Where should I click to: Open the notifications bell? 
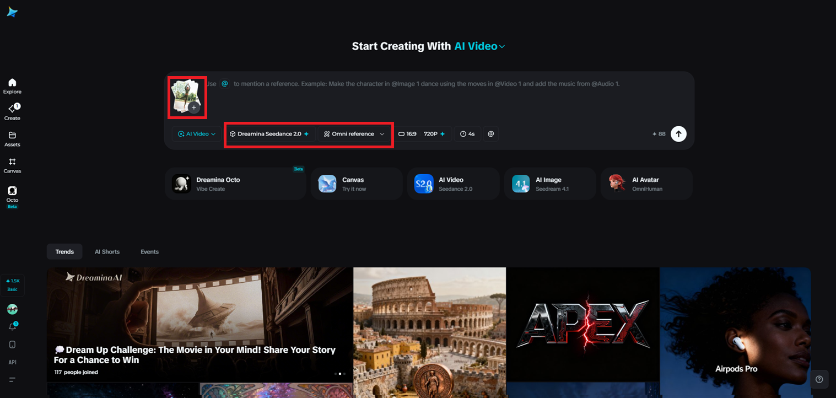[12, 326]
